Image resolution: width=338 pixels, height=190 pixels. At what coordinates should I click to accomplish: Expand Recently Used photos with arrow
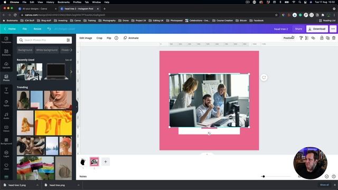71,72
